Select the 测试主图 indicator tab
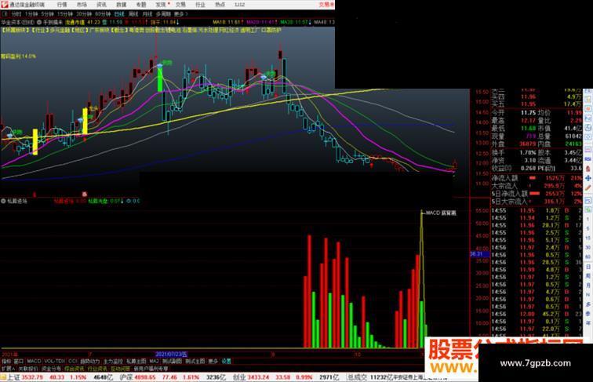Viewport: 593px width, 382px height. coord(195,362)
